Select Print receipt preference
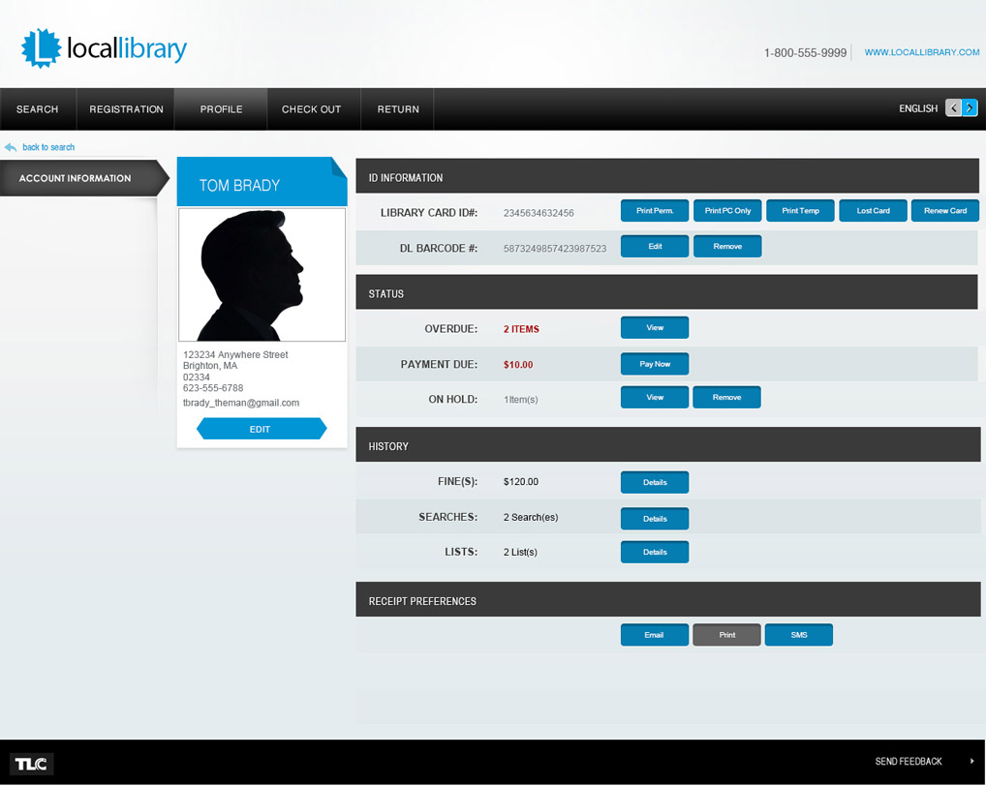Image resolution: width=986 pixels, height=785 pixels. pos(726,635)
